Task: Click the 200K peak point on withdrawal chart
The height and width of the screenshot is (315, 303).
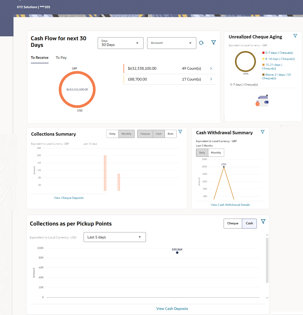Action: tap(224, 167)
